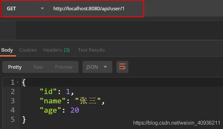
Task: Open the Test Results tab
Action: [x=91, y=50]
